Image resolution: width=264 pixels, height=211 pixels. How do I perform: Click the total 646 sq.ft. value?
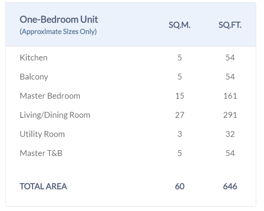click(230, 186)
